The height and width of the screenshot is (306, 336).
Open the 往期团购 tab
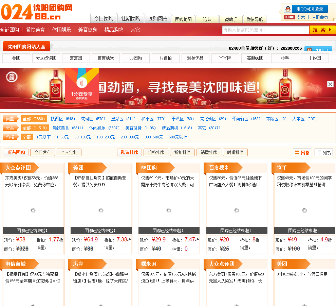(x=131, y=18)
